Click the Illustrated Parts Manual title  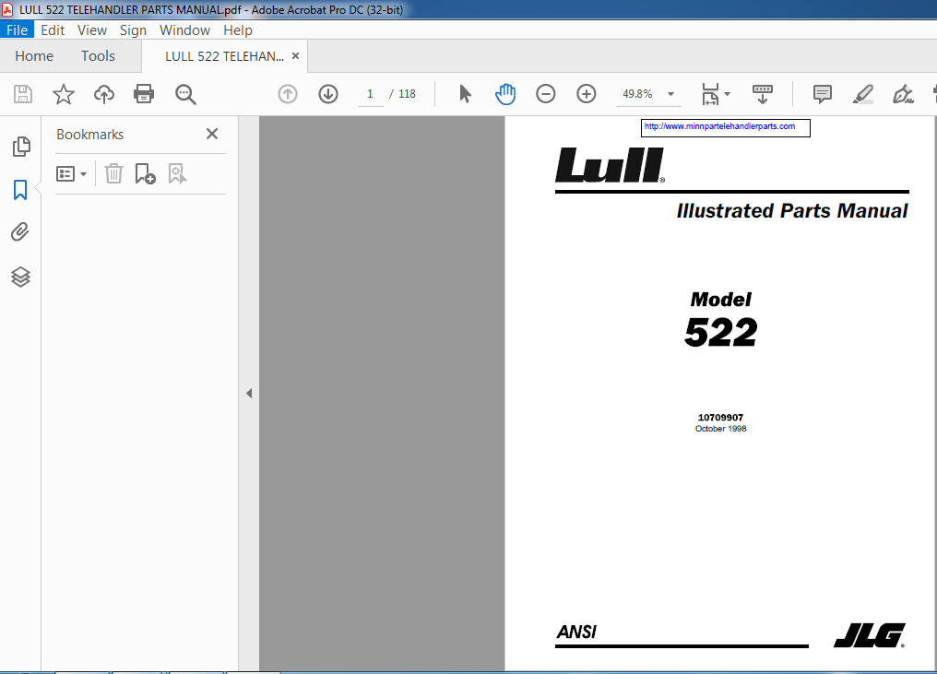pos(792,211)
